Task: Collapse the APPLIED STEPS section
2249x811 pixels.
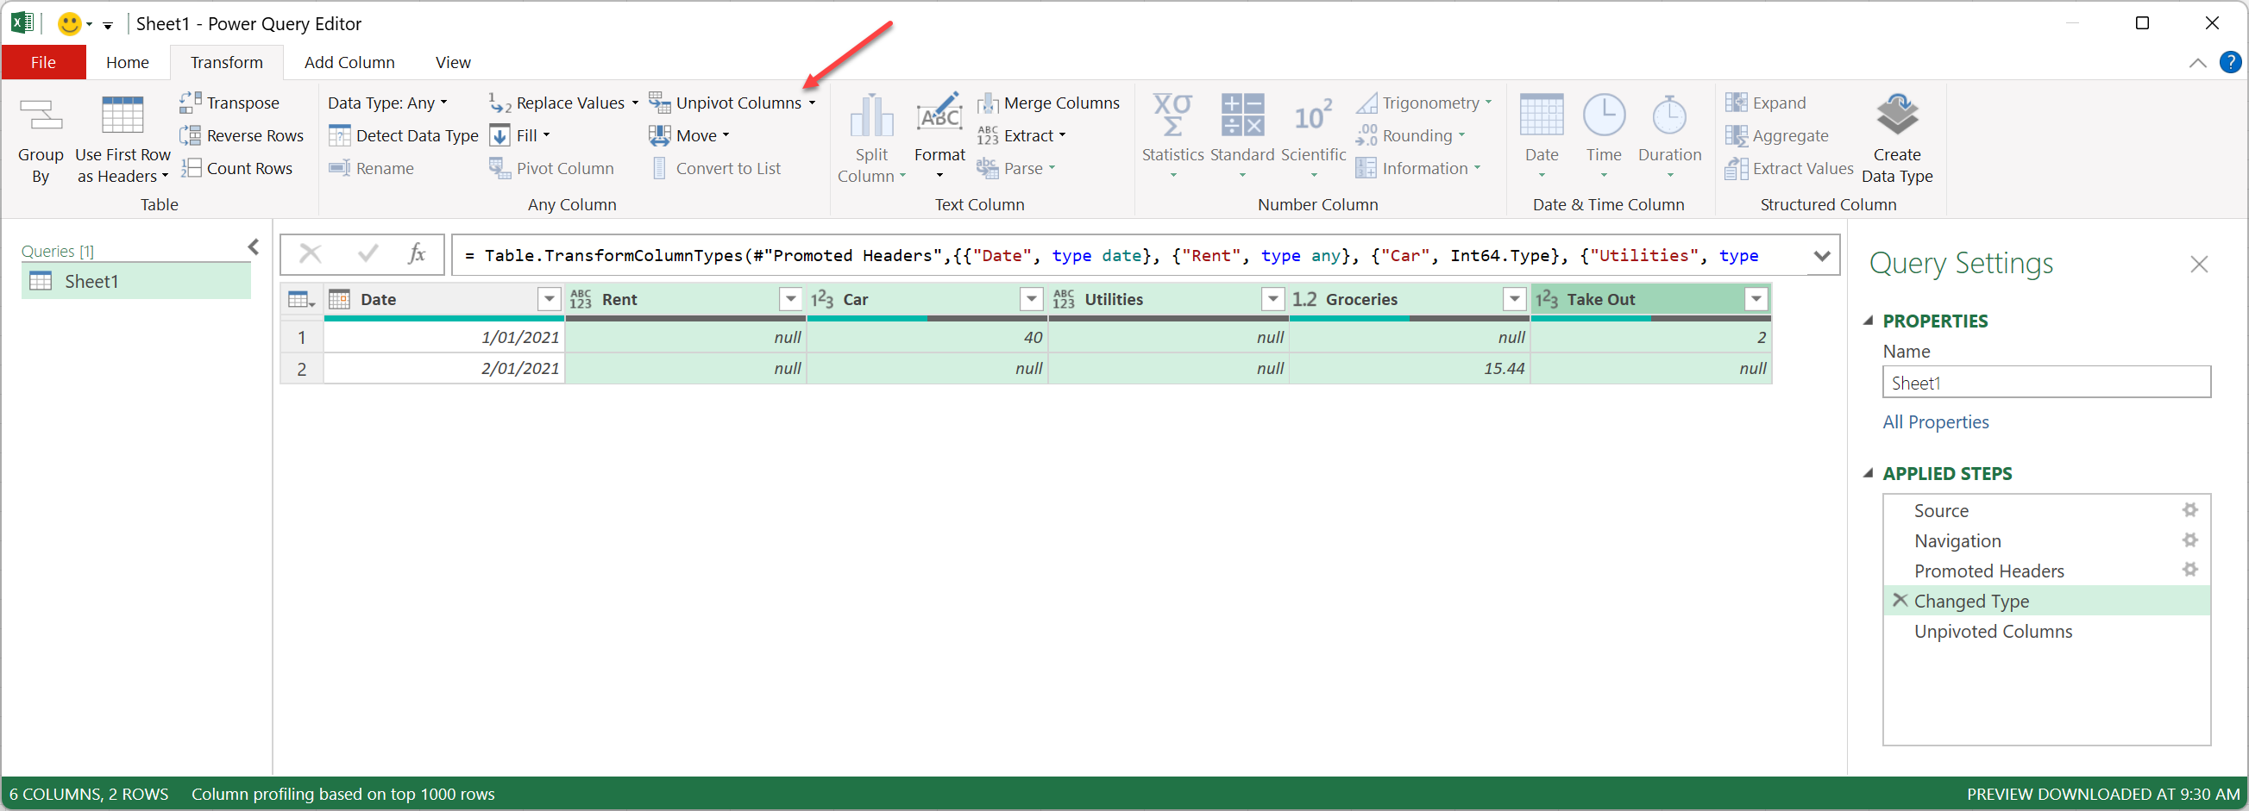Action: [x=1868, y=473]
